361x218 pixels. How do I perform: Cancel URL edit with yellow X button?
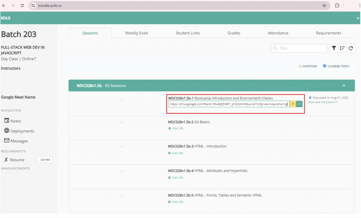(293, 104)
